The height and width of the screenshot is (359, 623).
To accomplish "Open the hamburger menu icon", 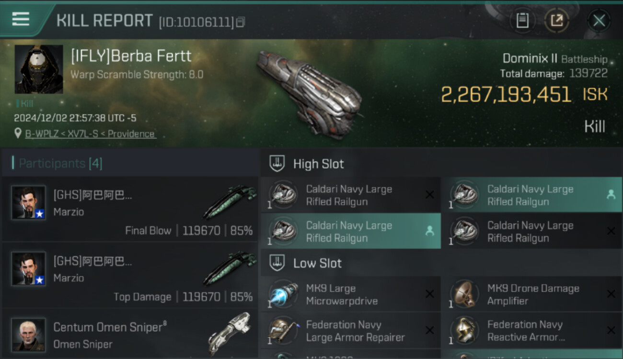I will [x=21, y=19].
